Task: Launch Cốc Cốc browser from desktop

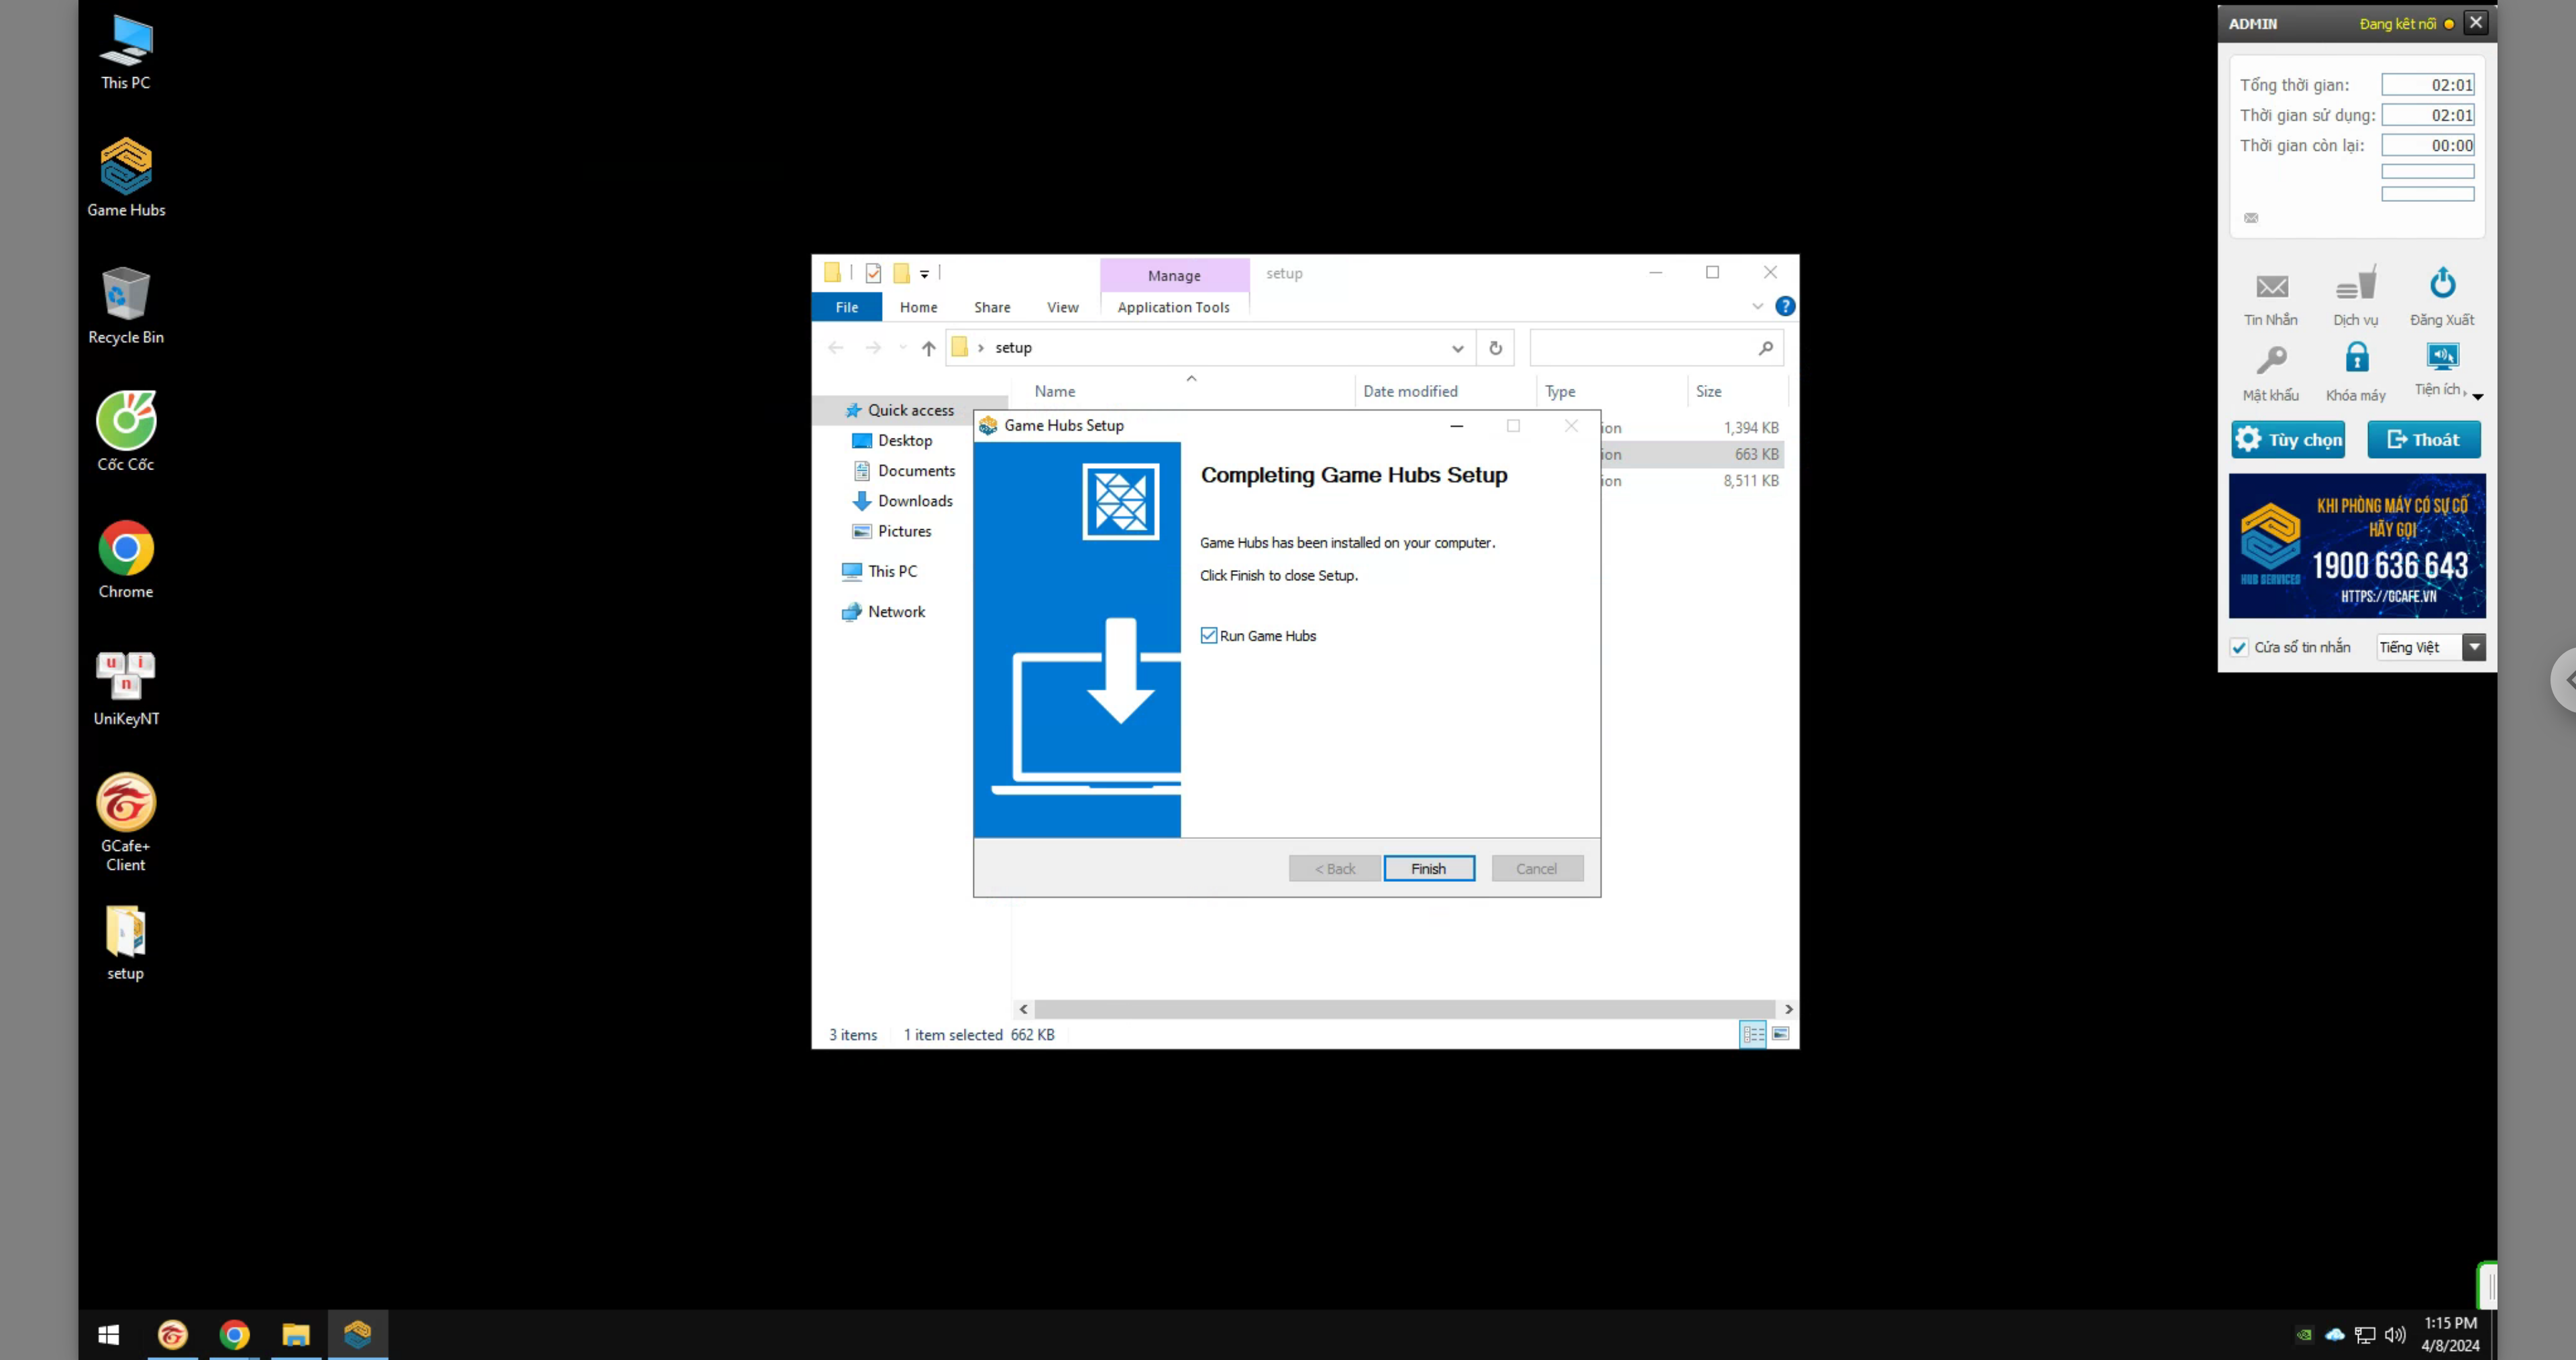Action: tap(126, 432)
